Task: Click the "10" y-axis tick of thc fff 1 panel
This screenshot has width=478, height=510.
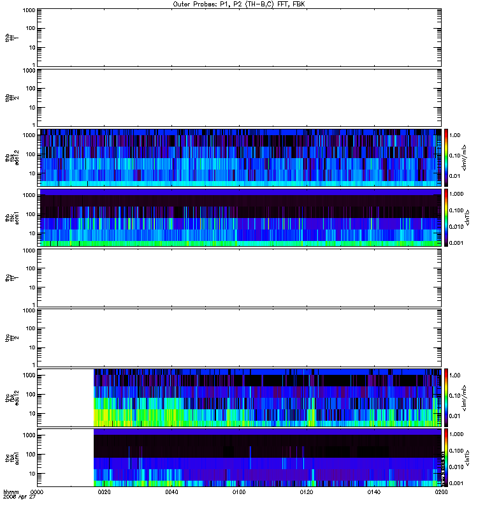Action: point(33,288)
